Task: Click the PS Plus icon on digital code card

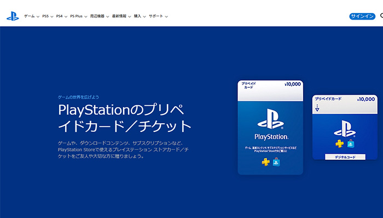Action: (x=339, y=143)
